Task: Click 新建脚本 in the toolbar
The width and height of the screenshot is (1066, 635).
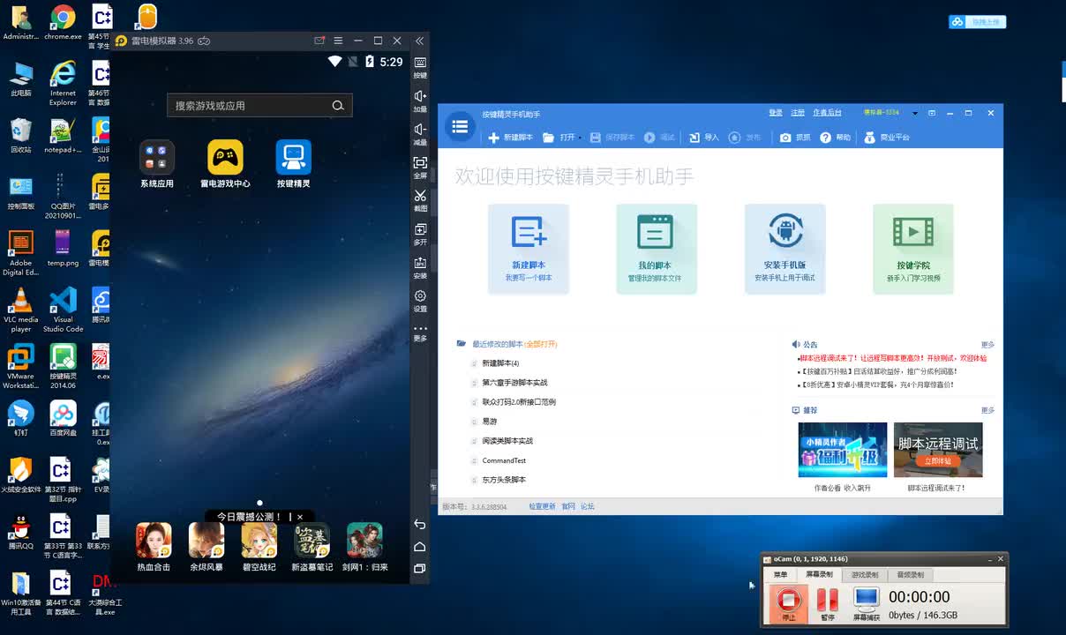Action: [511, 138]
